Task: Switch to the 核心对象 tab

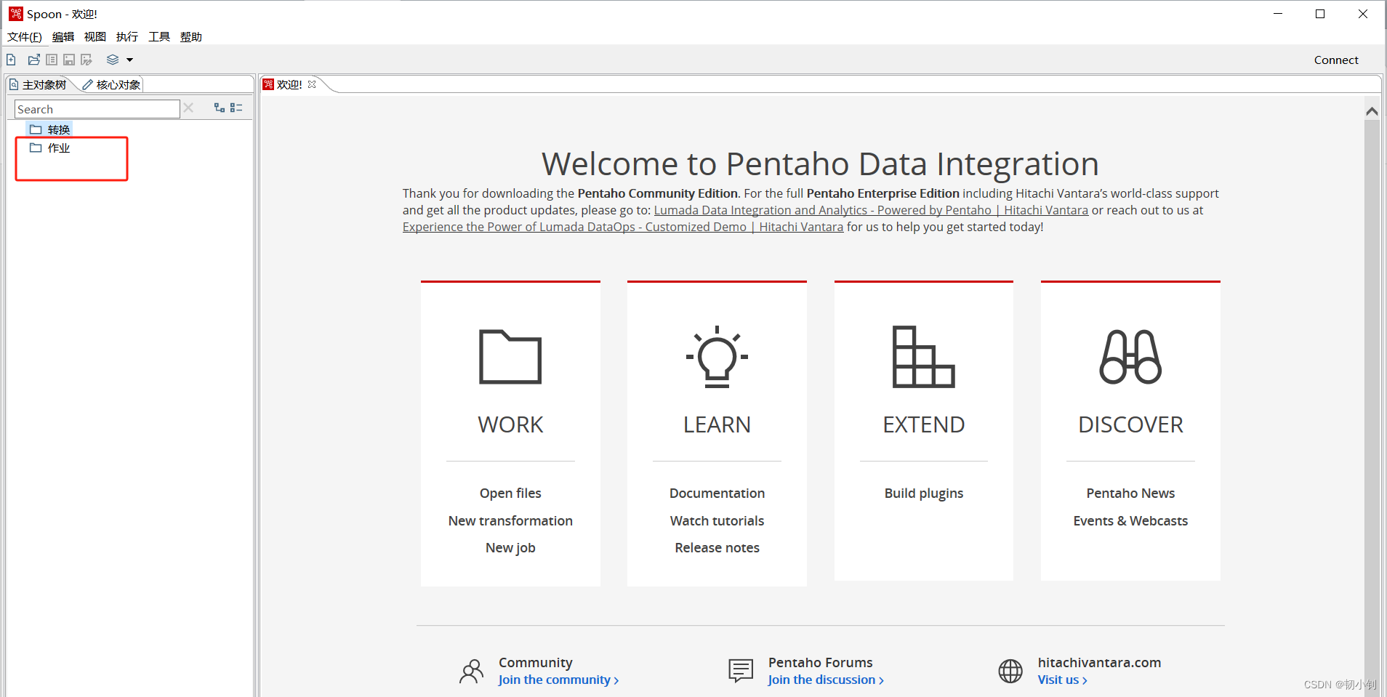Action: (112, 84)
